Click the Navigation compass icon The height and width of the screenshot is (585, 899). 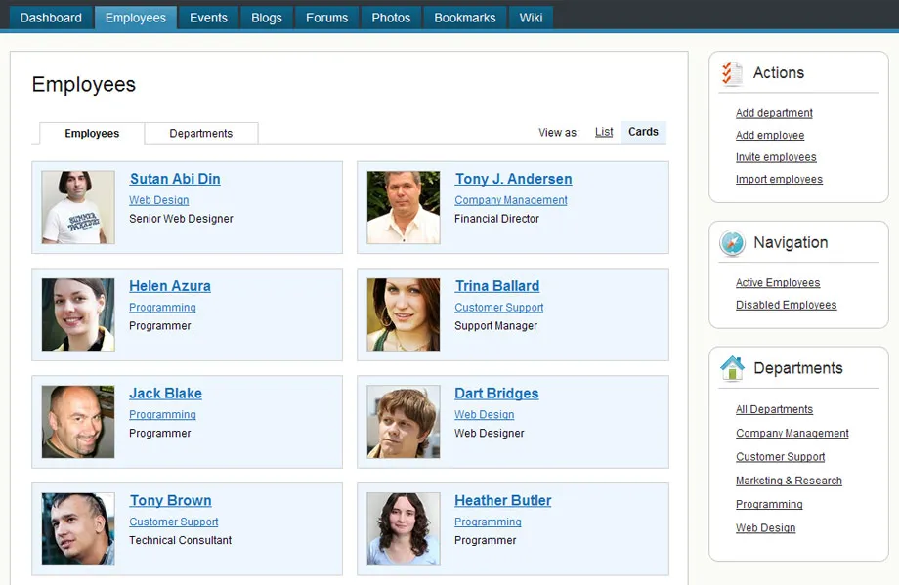tap(732, 243)
